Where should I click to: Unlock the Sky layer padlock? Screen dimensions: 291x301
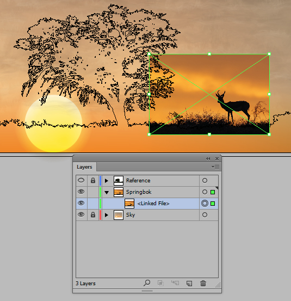[x=93, y=214]
